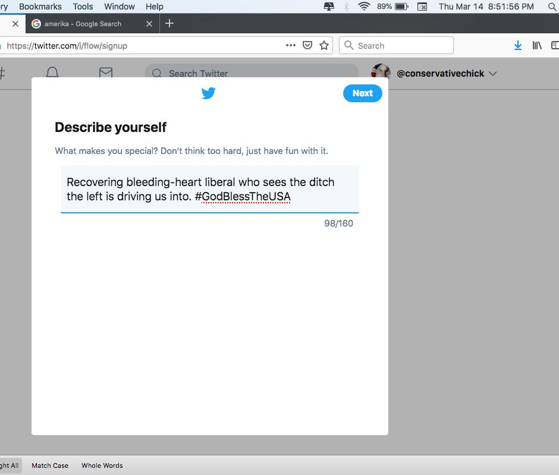
Task: Open the Downloads arrow icon
Action: [517, 45]
